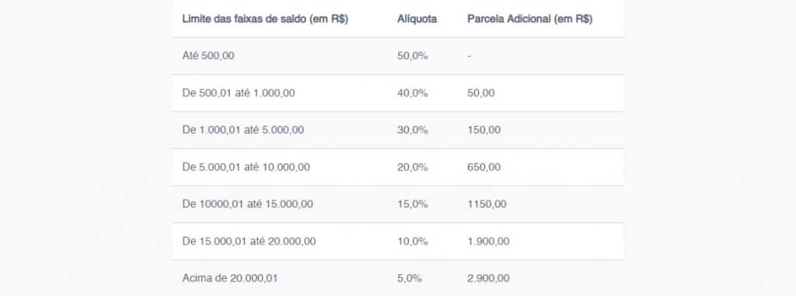Click the 1.900,00 parcela value
This screenshot has height=296, width=796.
point(488,241)
